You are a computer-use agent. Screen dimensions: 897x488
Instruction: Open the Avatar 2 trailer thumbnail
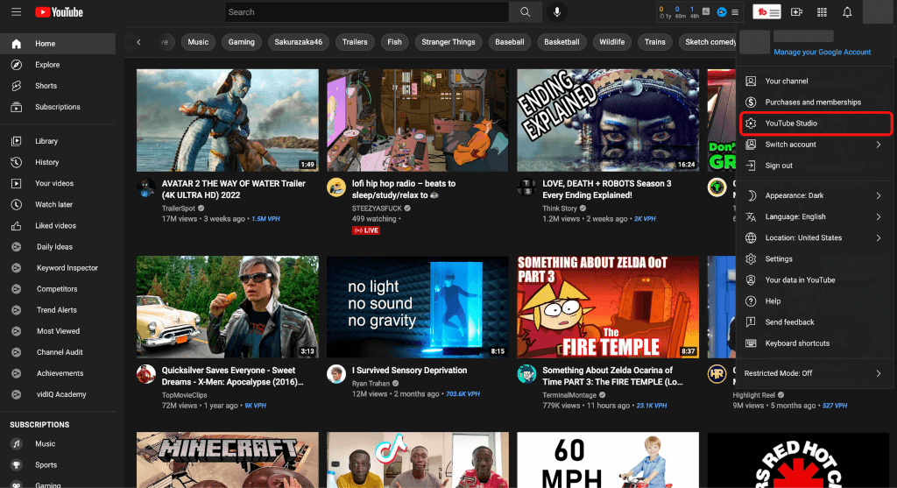(x=228, y=120)
